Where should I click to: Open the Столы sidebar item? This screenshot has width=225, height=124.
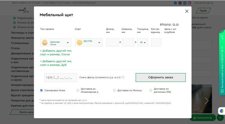pyautogui.click(x=15, y=48)
